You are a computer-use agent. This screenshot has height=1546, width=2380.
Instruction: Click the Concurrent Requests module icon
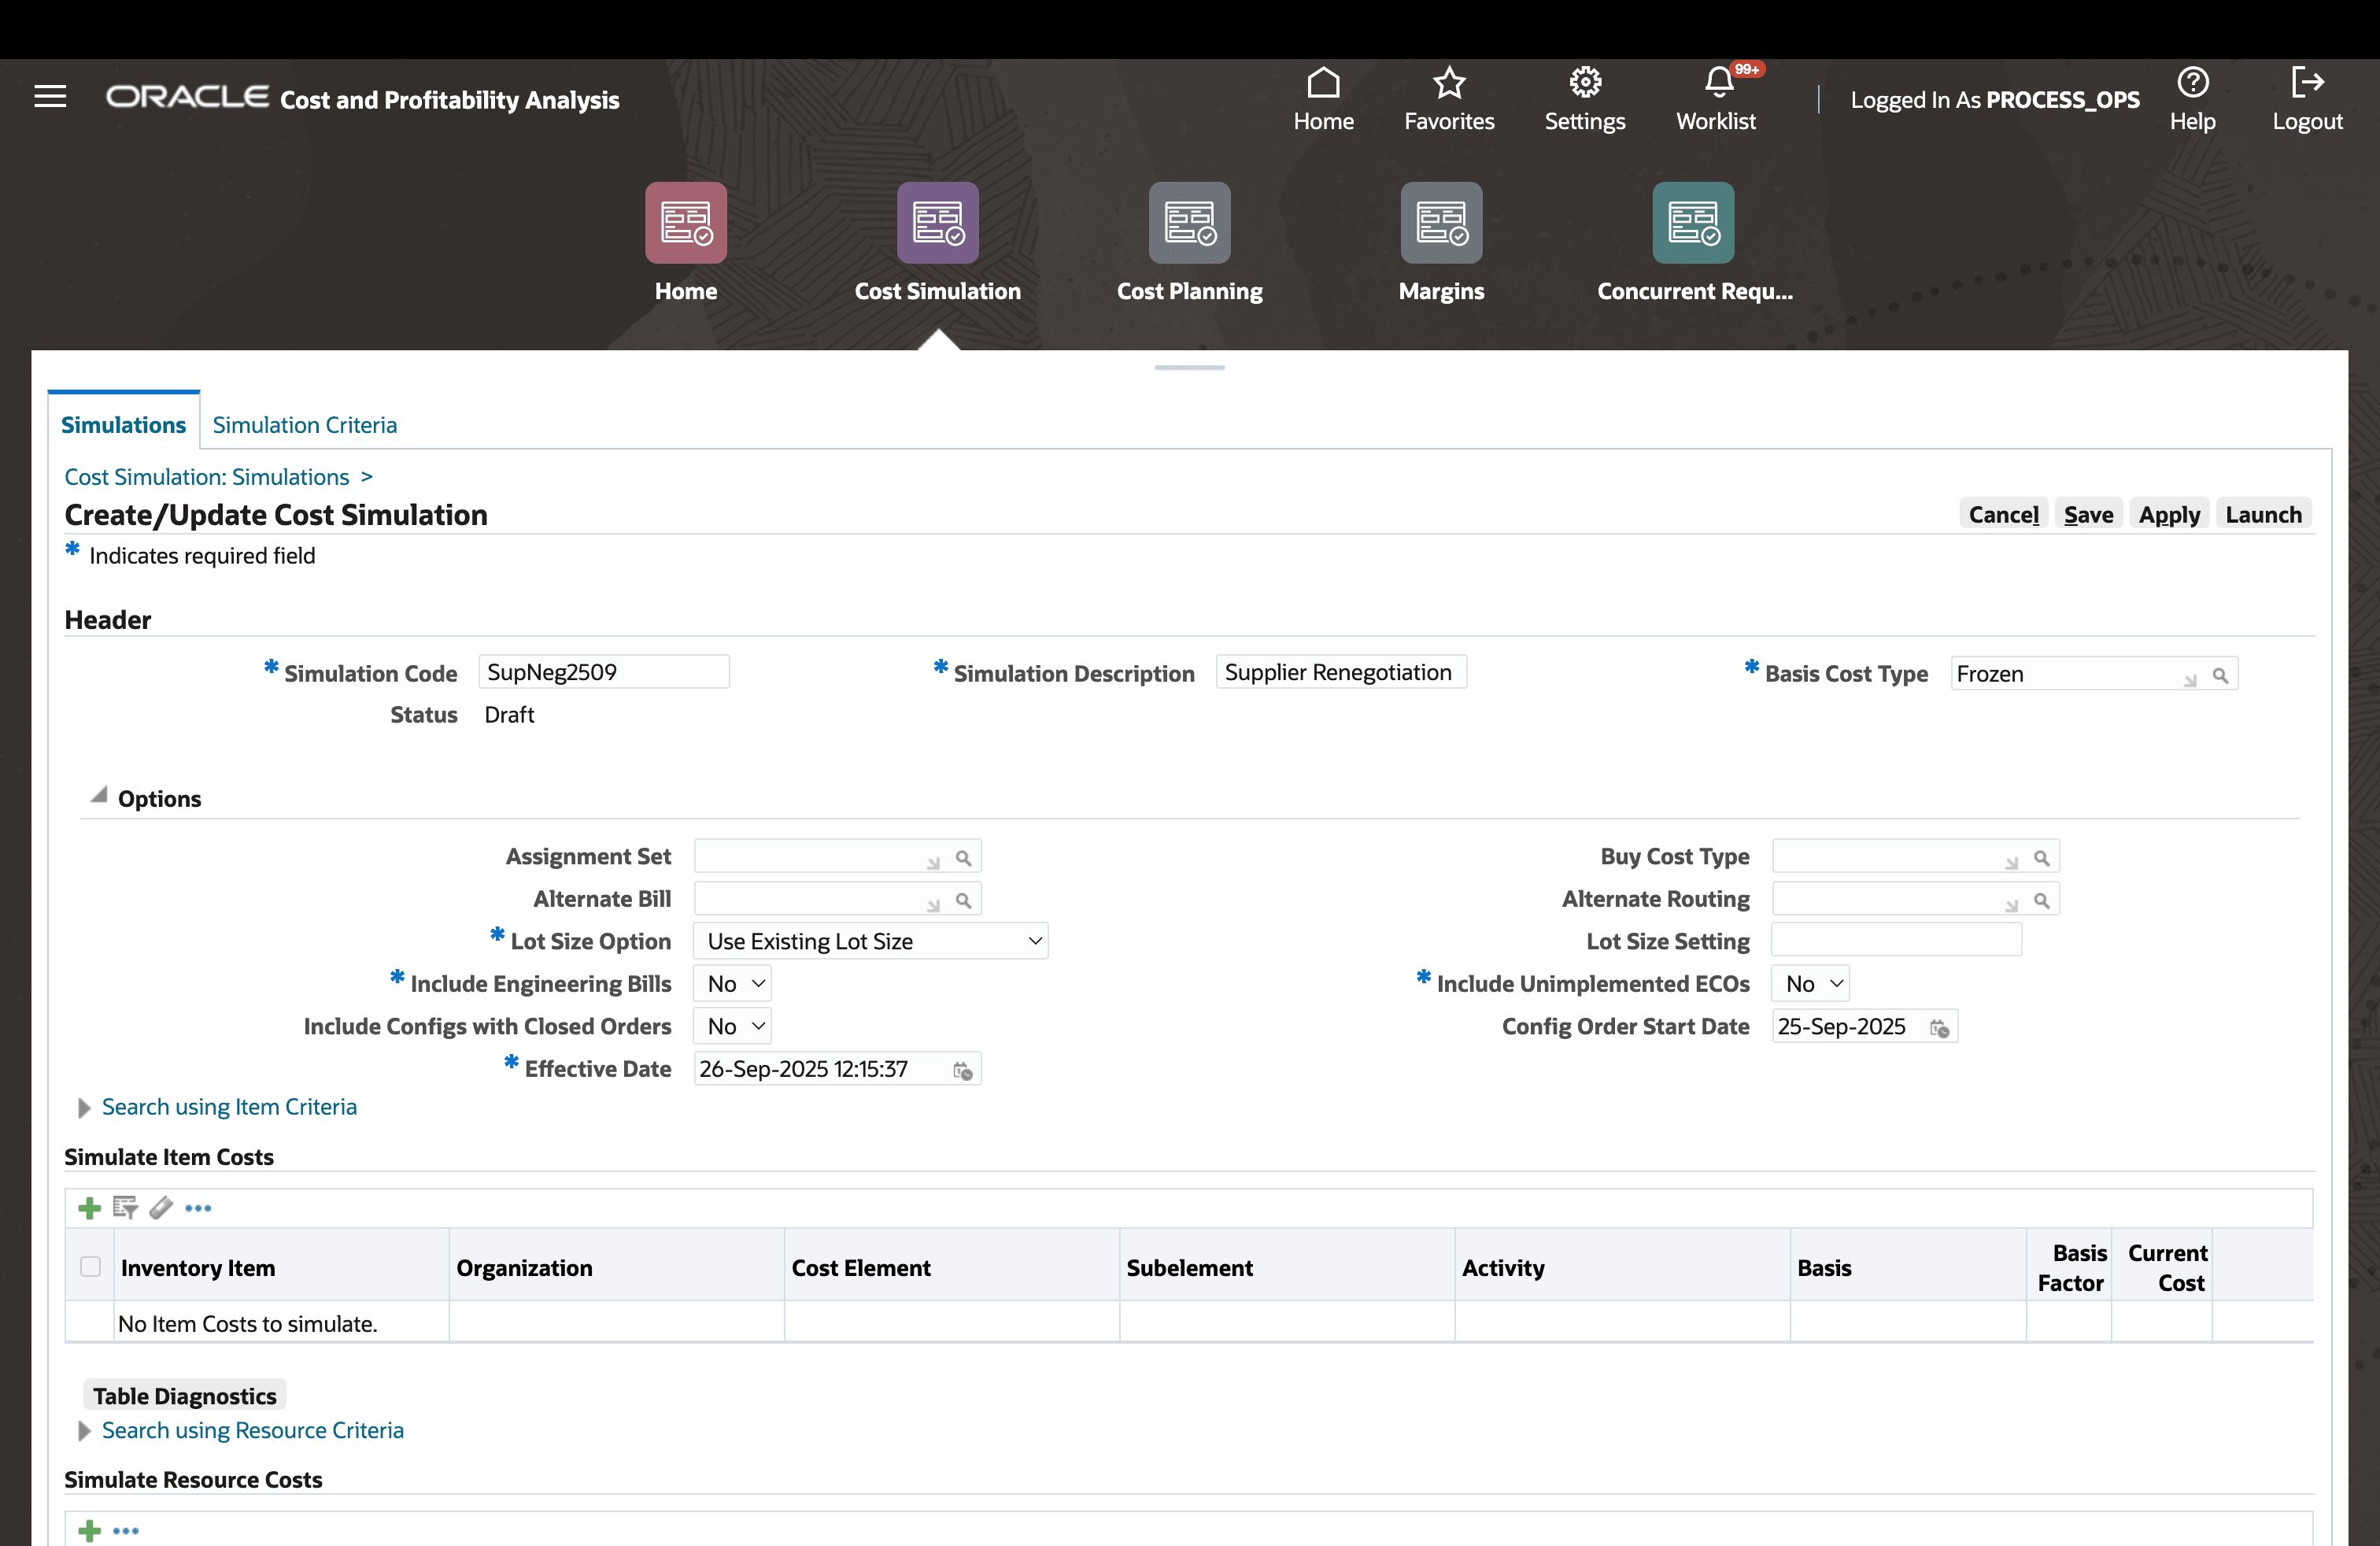coord(1692,223)
